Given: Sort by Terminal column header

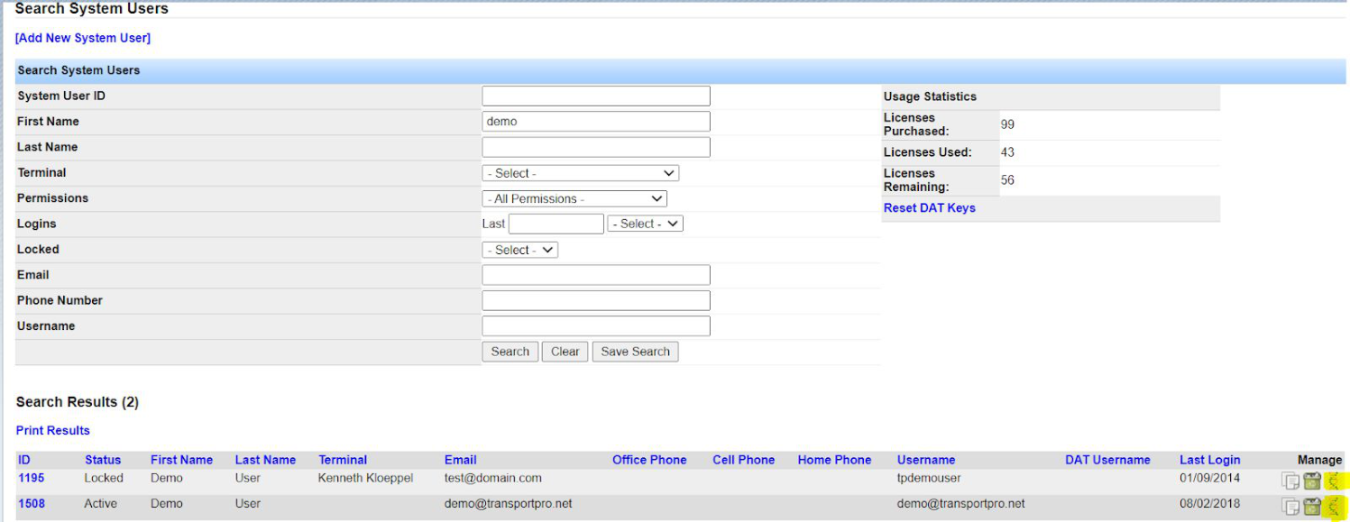Looking at the screenshot, I should (x=343, y=460).
